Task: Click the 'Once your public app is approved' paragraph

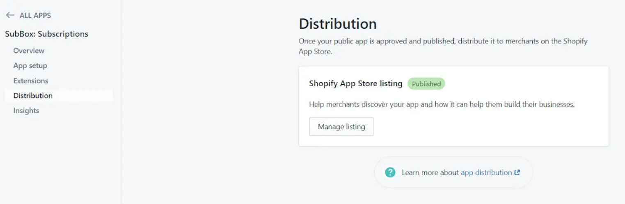Action: coord(443,42)
